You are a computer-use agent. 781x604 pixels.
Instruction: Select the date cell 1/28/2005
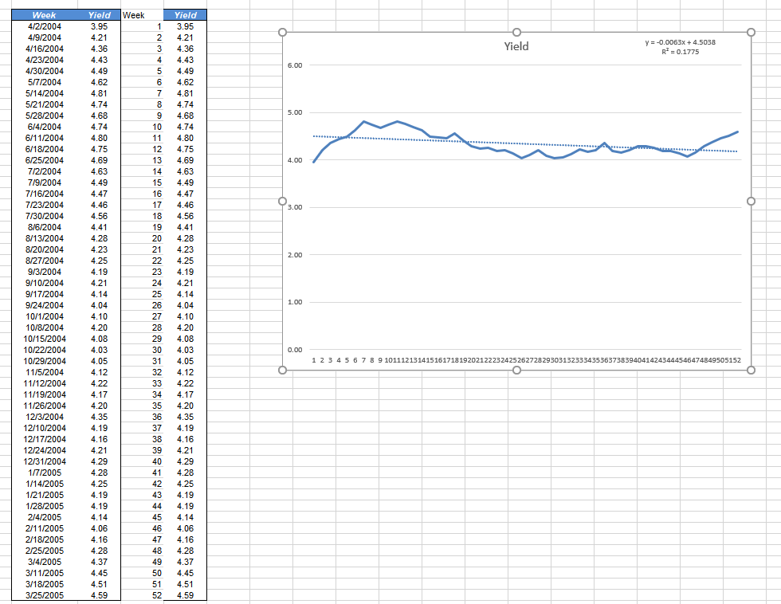[x=45, y=506]
